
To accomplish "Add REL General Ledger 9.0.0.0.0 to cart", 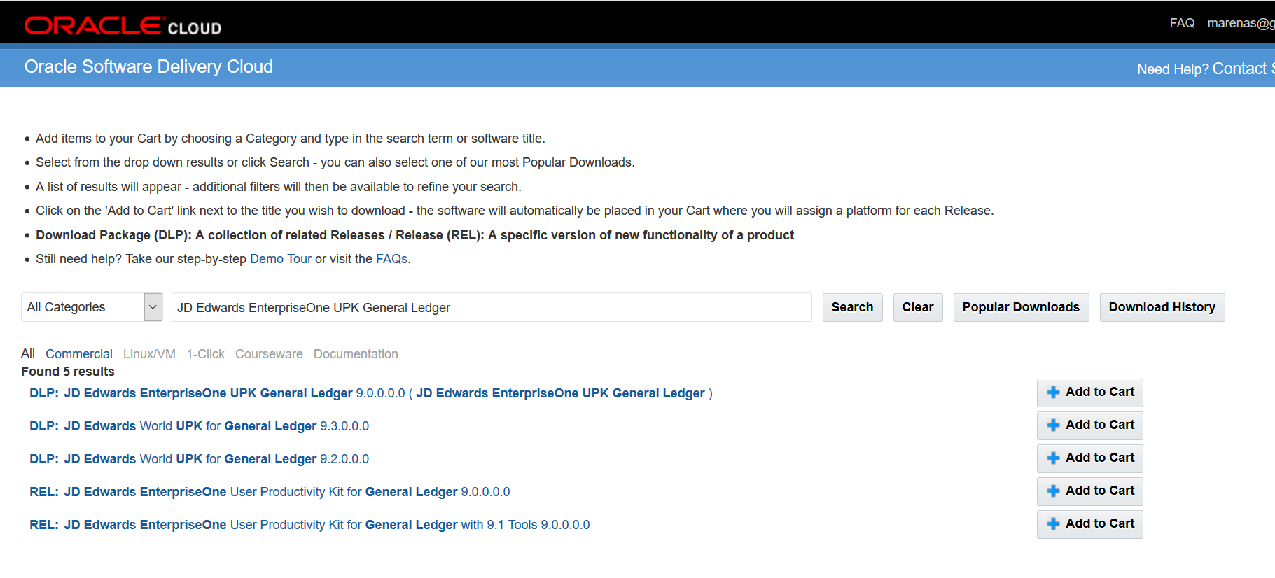I will click(x=1089, y=491).
